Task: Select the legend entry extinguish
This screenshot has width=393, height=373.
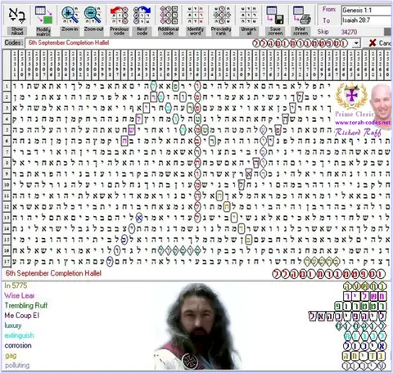Action: pos(20,335)
